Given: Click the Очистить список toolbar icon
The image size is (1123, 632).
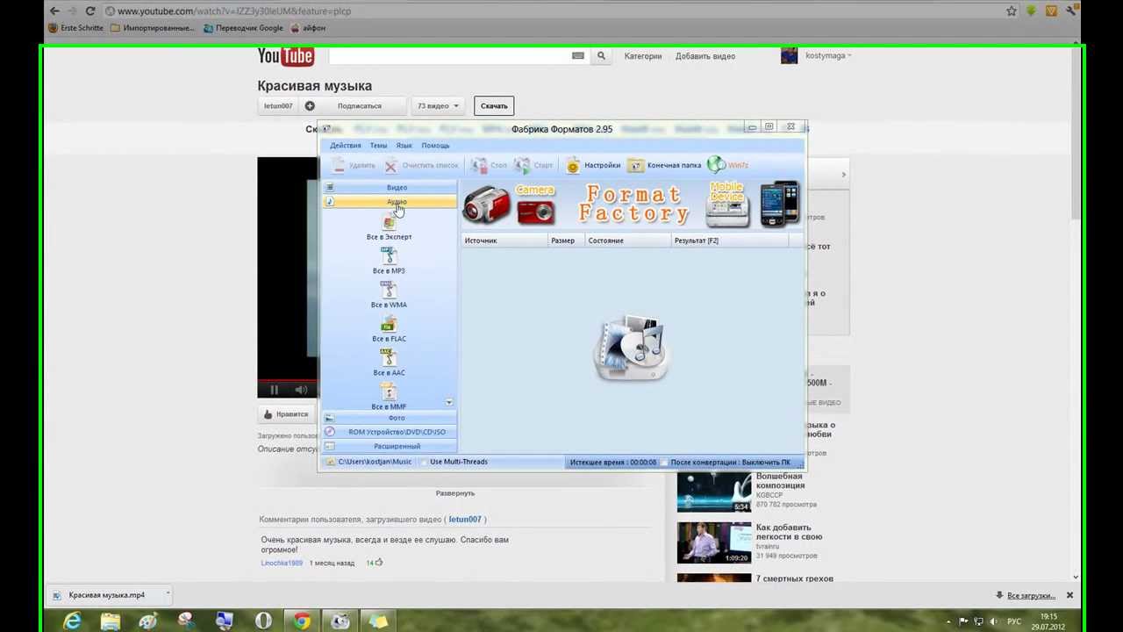Looking at the screenshot, I should [390, 165].
